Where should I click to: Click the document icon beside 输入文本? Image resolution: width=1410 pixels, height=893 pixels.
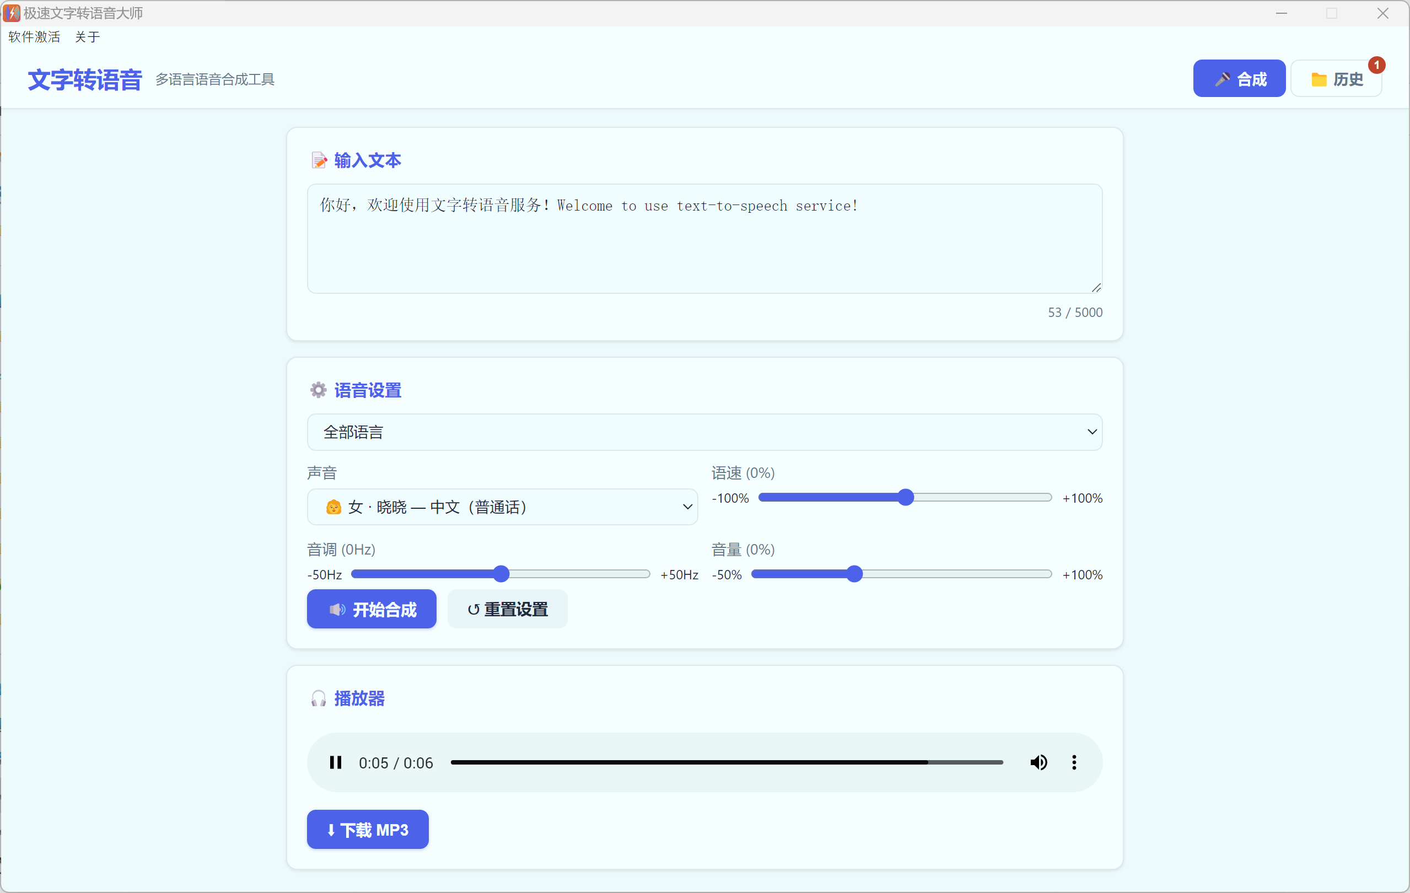(319, 159)
